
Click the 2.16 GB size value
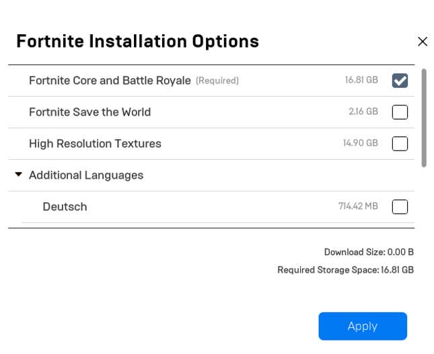point(363,112)
